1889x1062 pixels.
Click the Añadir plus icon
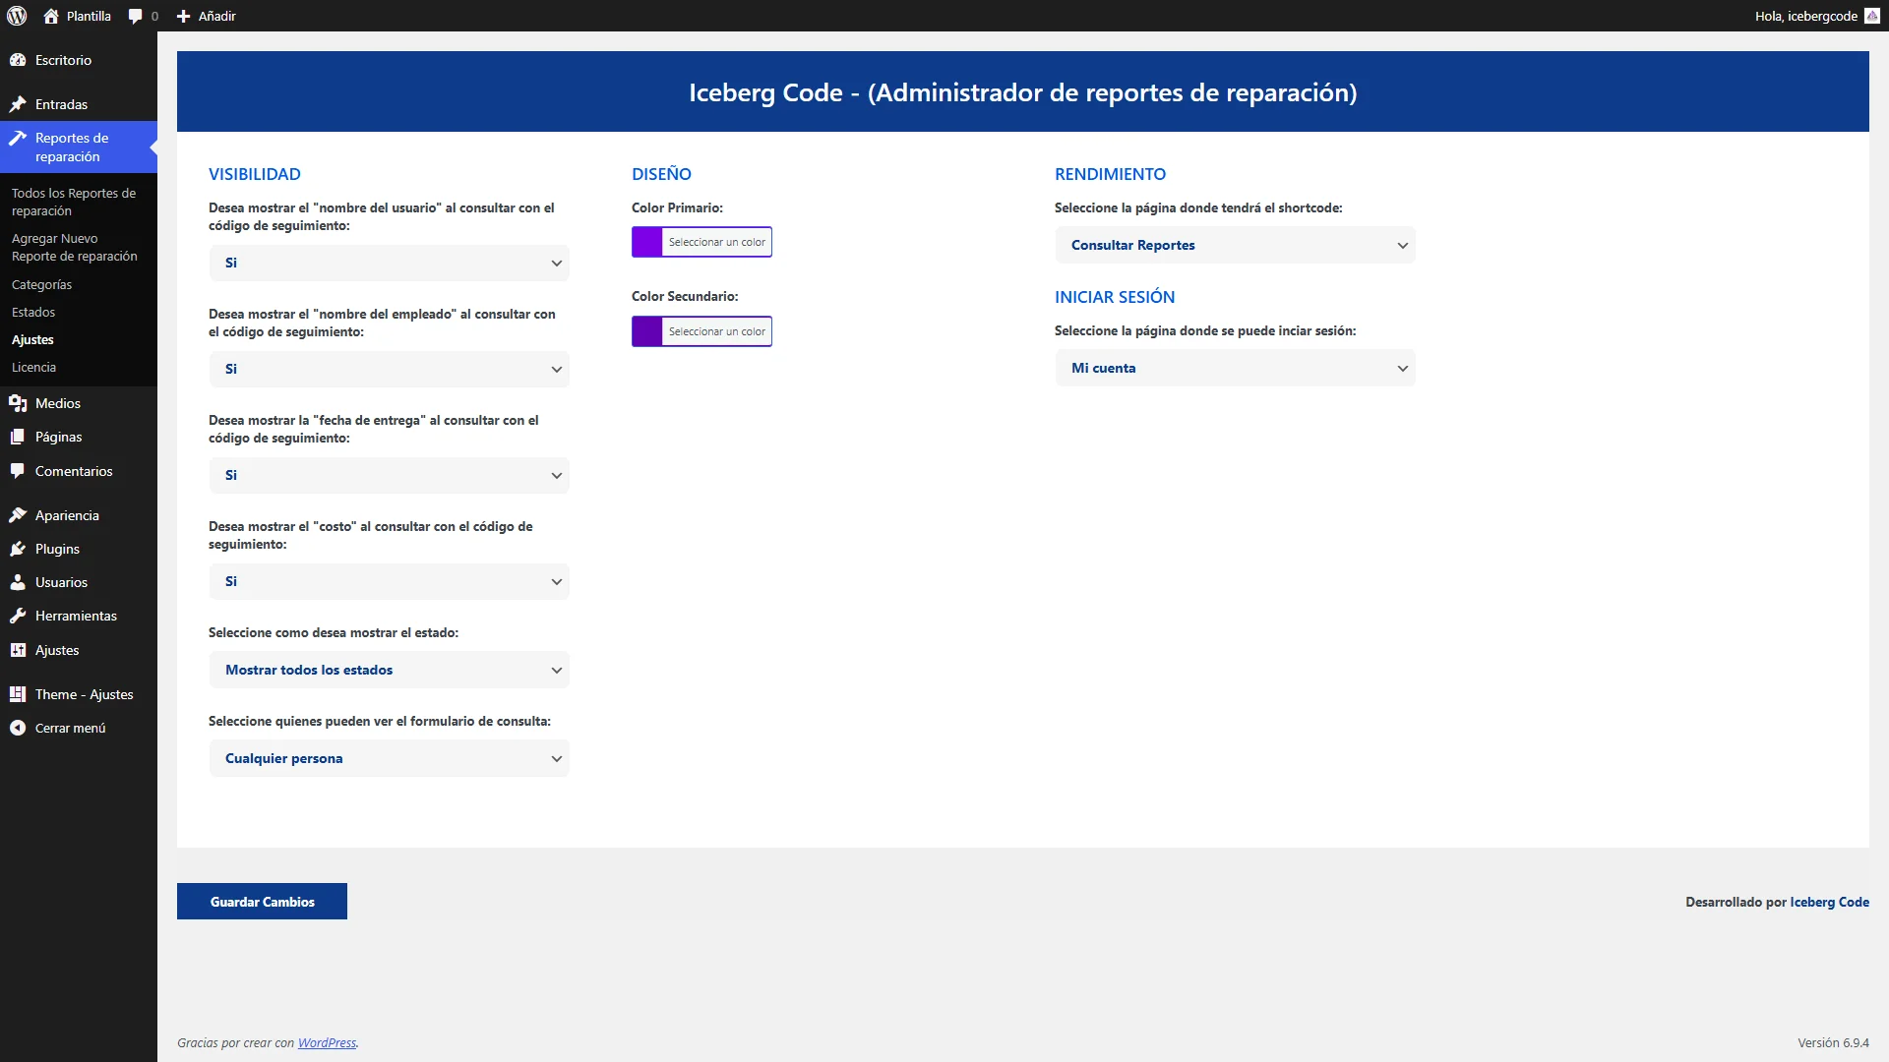183,16
